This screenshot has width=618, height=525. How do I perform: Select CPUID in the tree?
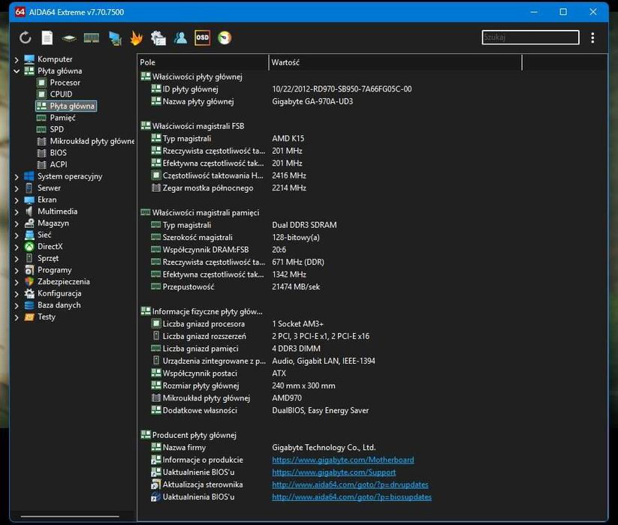click(61, 94)
